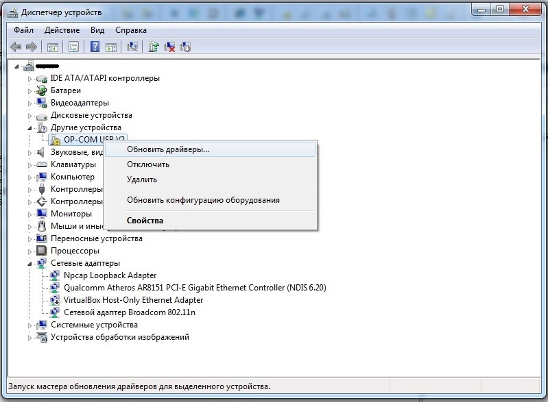Image resolution: width=548 pixels, height=409 pixels.
Task: Click the Видеоадаптеры display adapter icon
Action: [42, 103]
